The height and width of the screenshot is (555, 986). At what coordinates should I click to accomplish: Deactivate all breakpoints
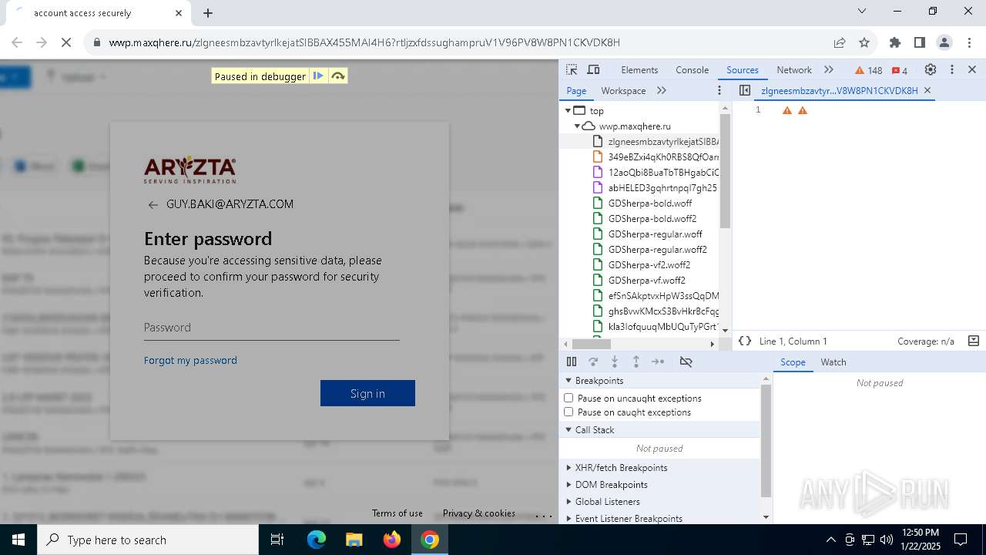tap(686, 362)
